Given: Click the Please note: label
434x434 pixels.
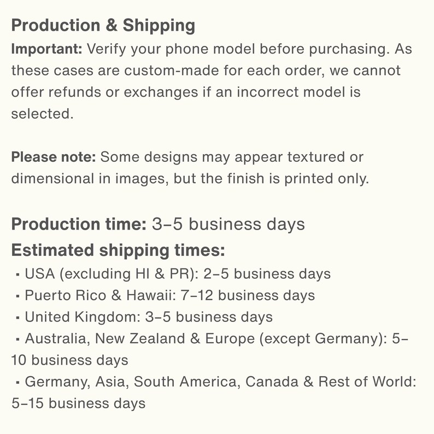Looking at the screenshot, I should coord(54,157).
